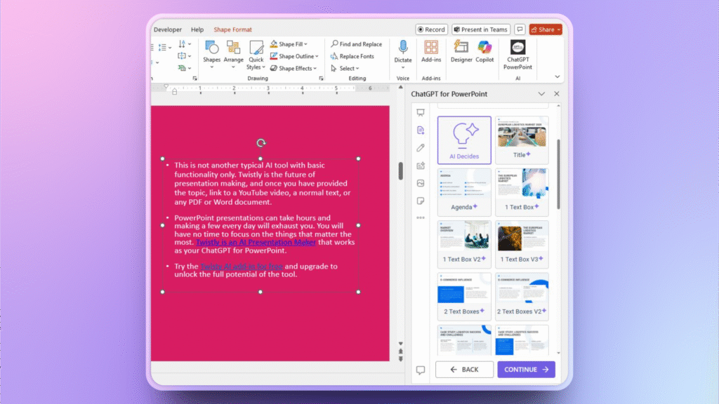Click the CONTINUE button
This screenshot has width=719, height=404.
coord(526,369)
